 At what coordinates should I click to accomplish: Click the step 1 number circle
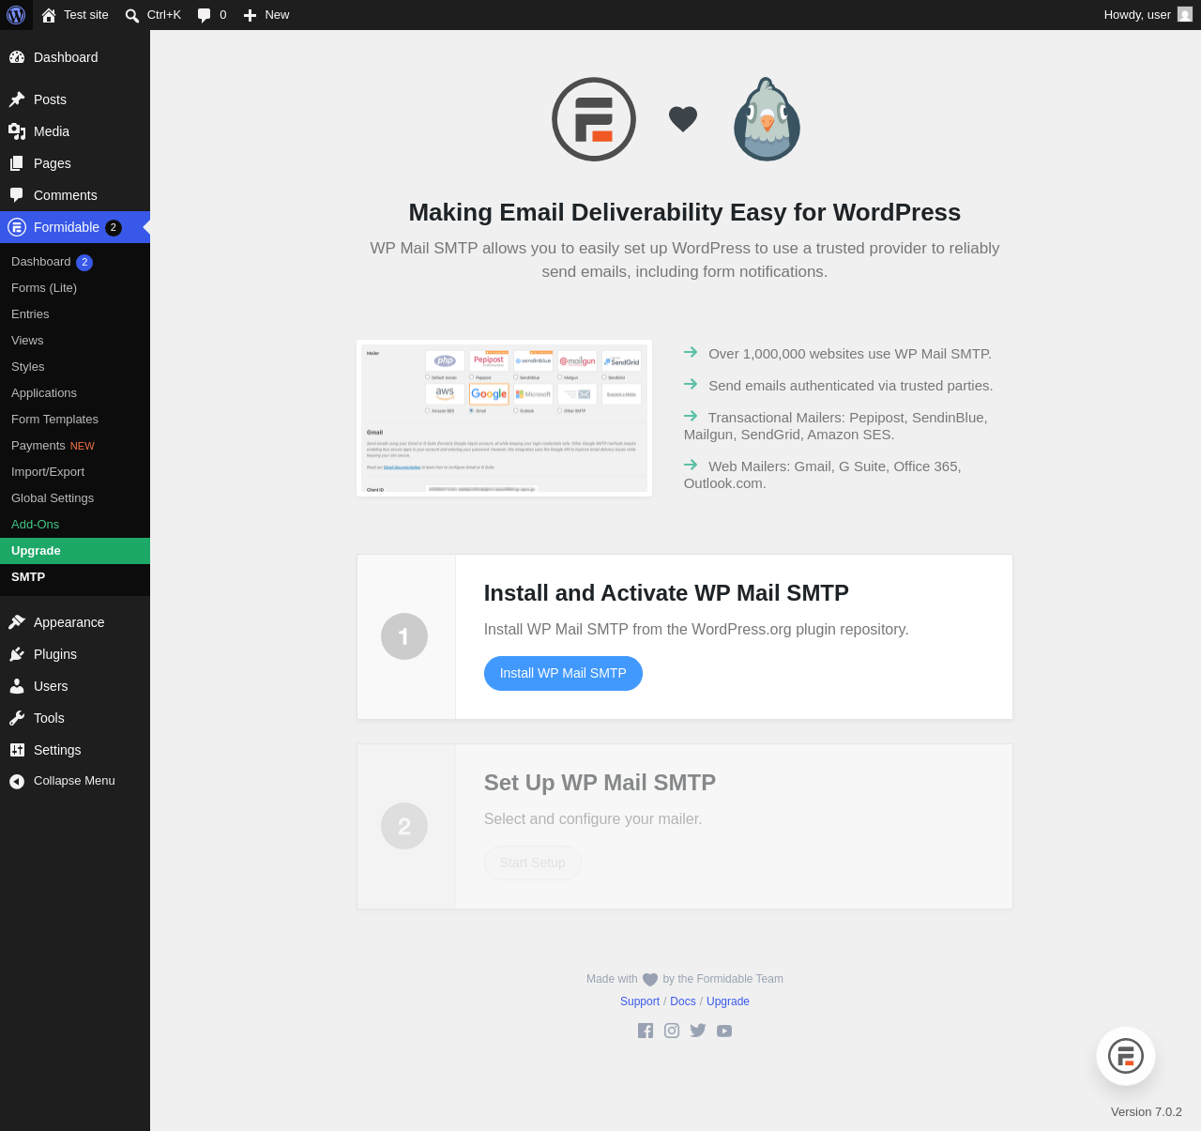pos(404,636)
